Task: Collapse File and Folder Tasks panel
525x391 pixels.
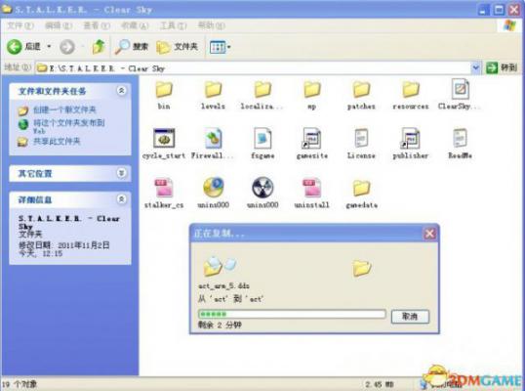Action: (121, 91)
